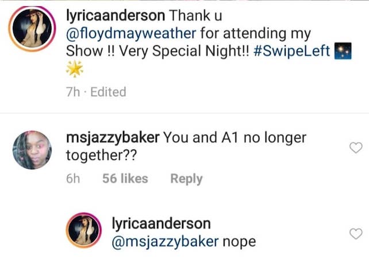View the 56 likes on the comment

click(x=125, y=179)
